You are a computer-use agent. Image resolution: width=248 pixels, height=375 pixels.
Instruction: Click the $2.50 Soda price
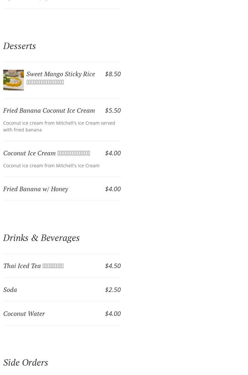pos(113,290)
